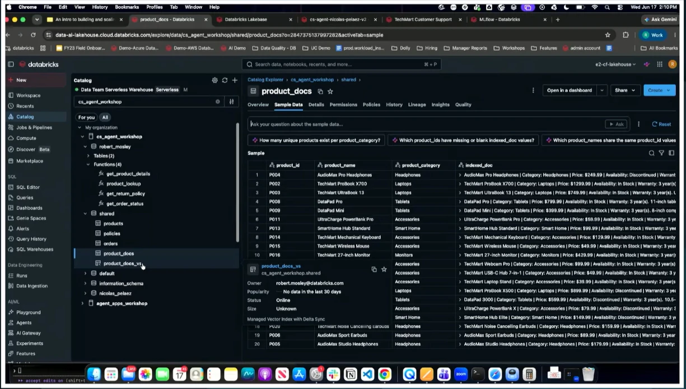686x389 pixels.
Task: Open the SQL Editor
Action: pyautogui.click(x=28, y=187)
